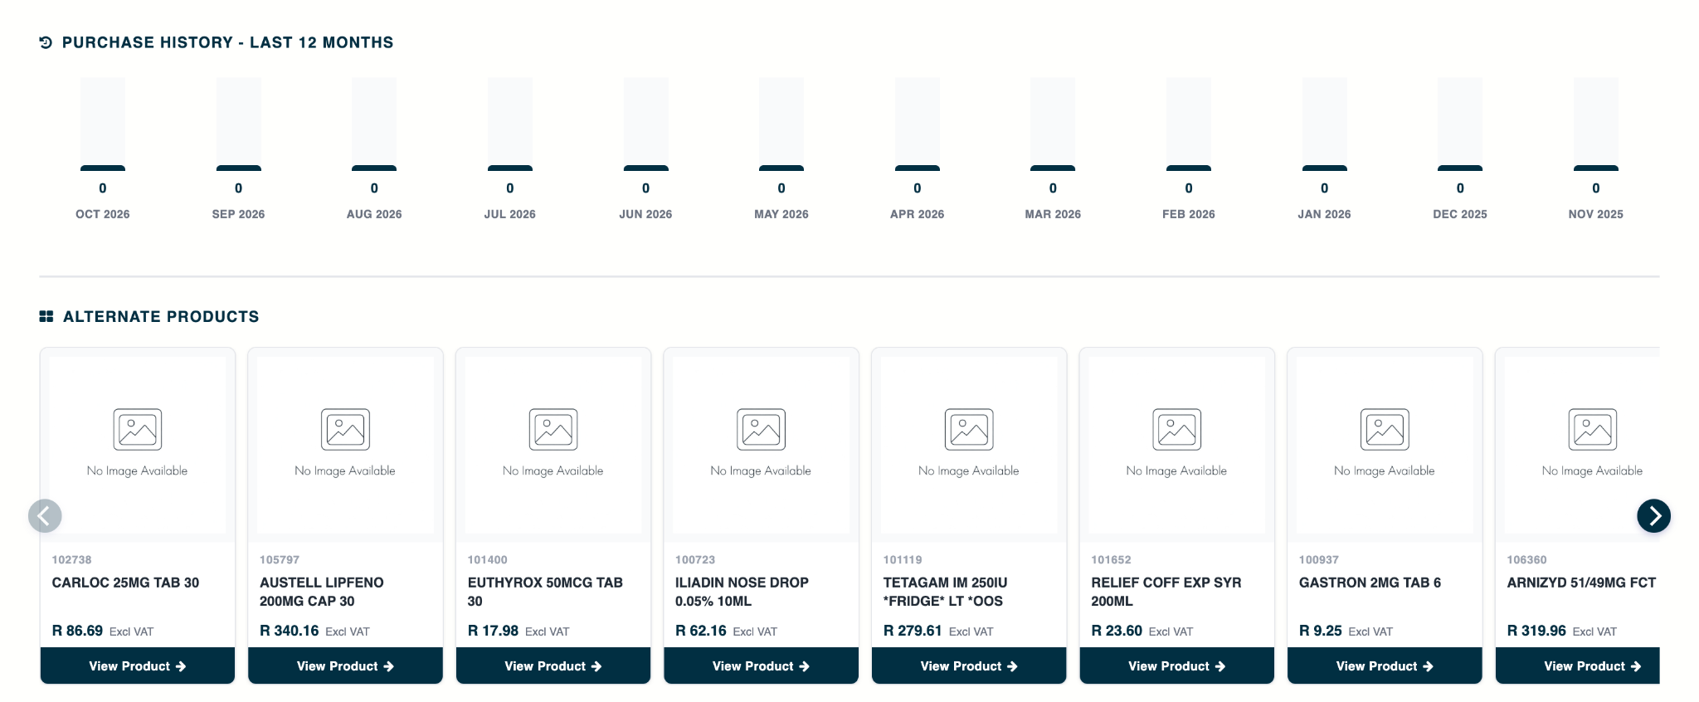Image resolution: width=1699 pixels, height=702 pixels.
Task: Click the DEC 2025 month label
Action: 1460,214
